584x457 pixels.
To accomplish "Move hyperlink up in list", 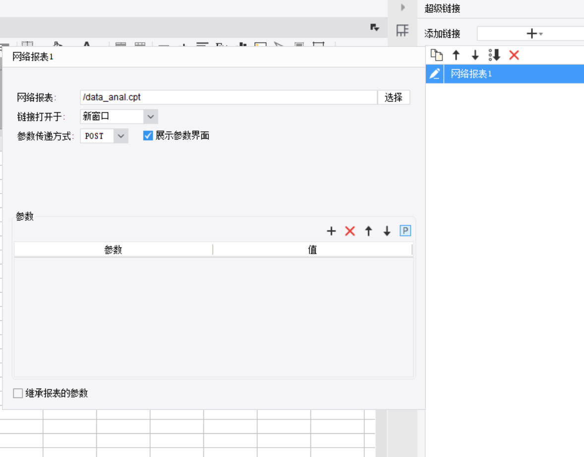I will point(456,55).
